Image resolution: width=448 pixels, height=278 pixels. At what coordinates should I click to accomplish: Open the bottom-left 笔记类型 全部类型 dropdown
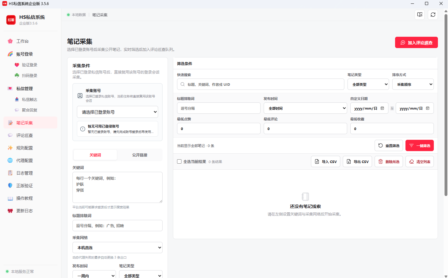pyautogui.click(x=141, y=274)
